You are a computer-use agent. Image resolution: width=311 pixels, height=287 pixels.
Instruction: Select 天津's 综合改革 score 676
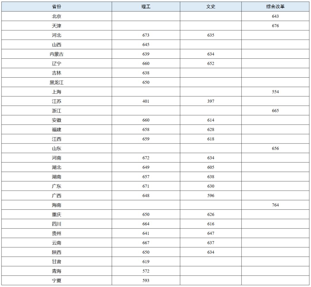[275, 26]
